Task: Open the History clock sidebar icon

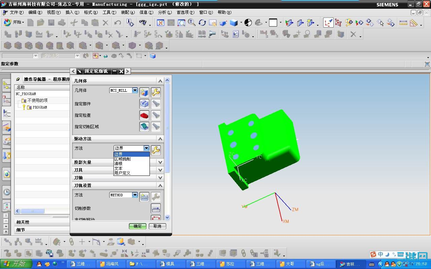Action: (6, 192)
